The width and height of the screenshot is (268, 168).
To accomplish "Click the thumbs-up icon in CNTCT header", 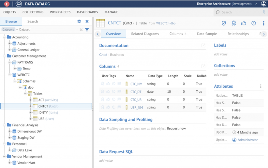I will pyautogui.click(x=244, y=23).
